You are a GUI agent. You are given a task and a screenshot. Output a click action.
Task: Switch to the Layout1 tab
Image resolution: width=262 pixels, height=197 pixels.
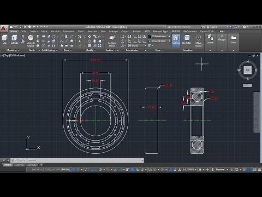click(x=20, y=165)
